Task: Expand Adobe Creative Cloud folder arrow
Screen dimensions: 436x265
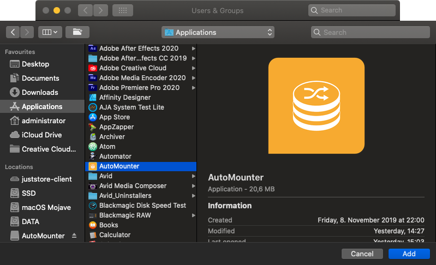Action: [194, 68]
